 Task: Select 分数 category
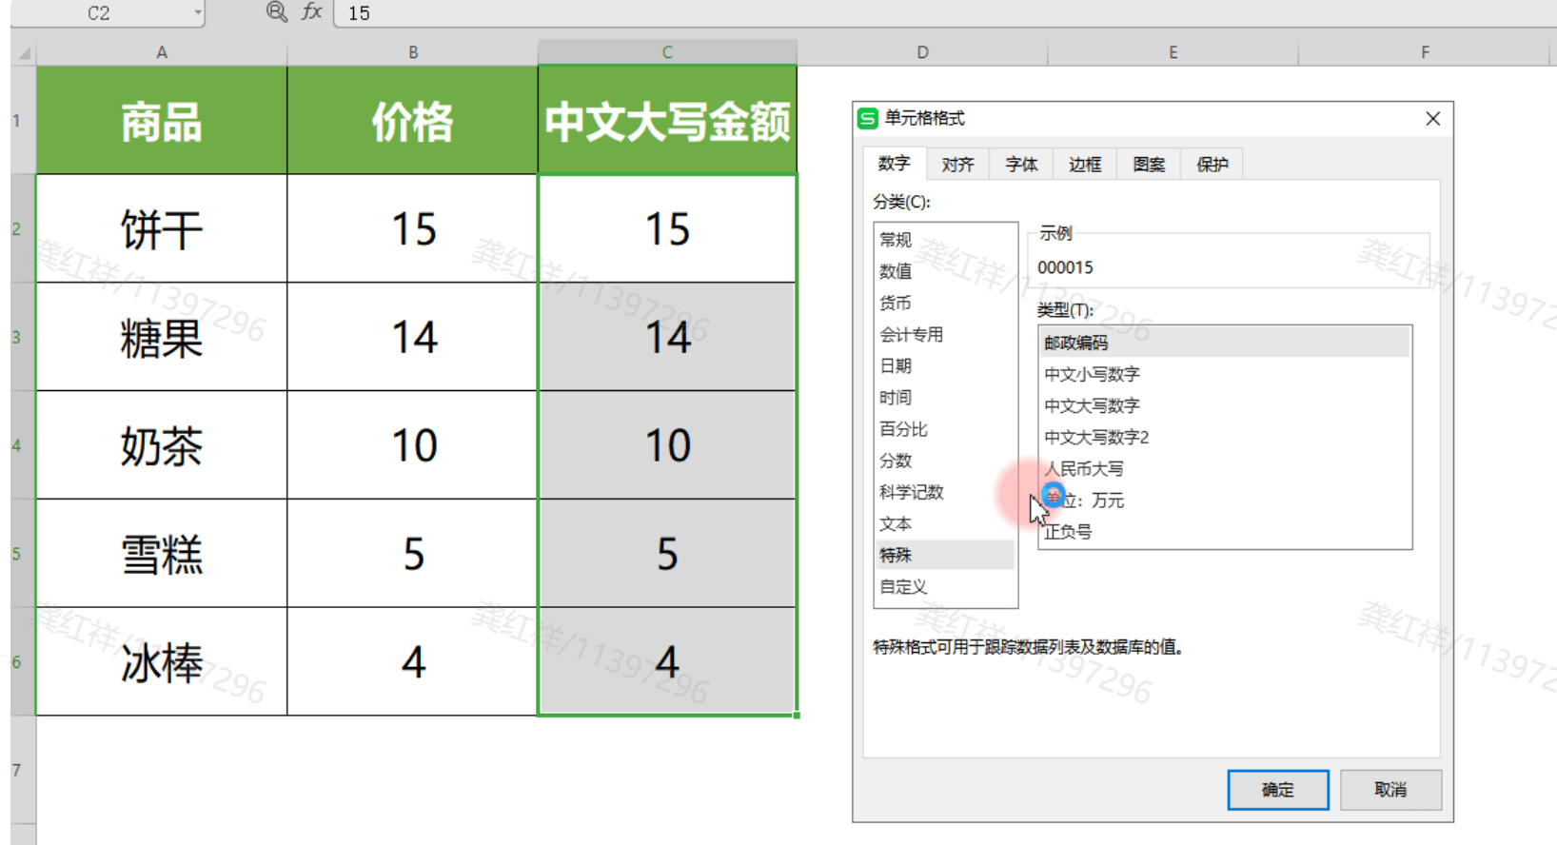coord(945,460)
